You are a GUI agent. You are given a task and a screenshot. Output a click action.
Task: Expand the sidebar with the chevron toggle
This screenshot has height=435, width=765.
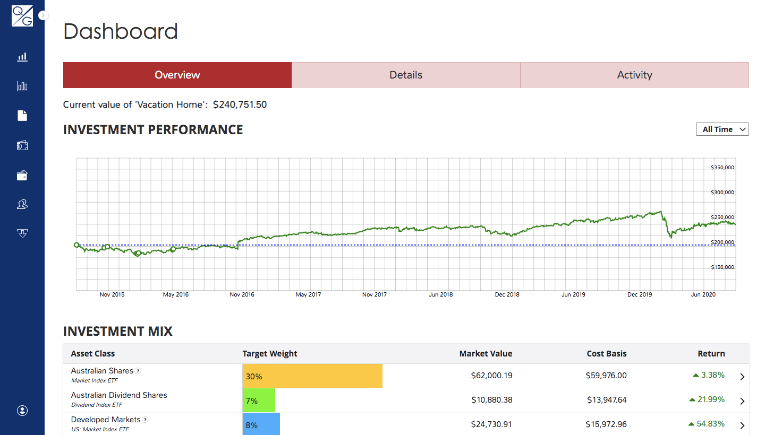(44, 15)
